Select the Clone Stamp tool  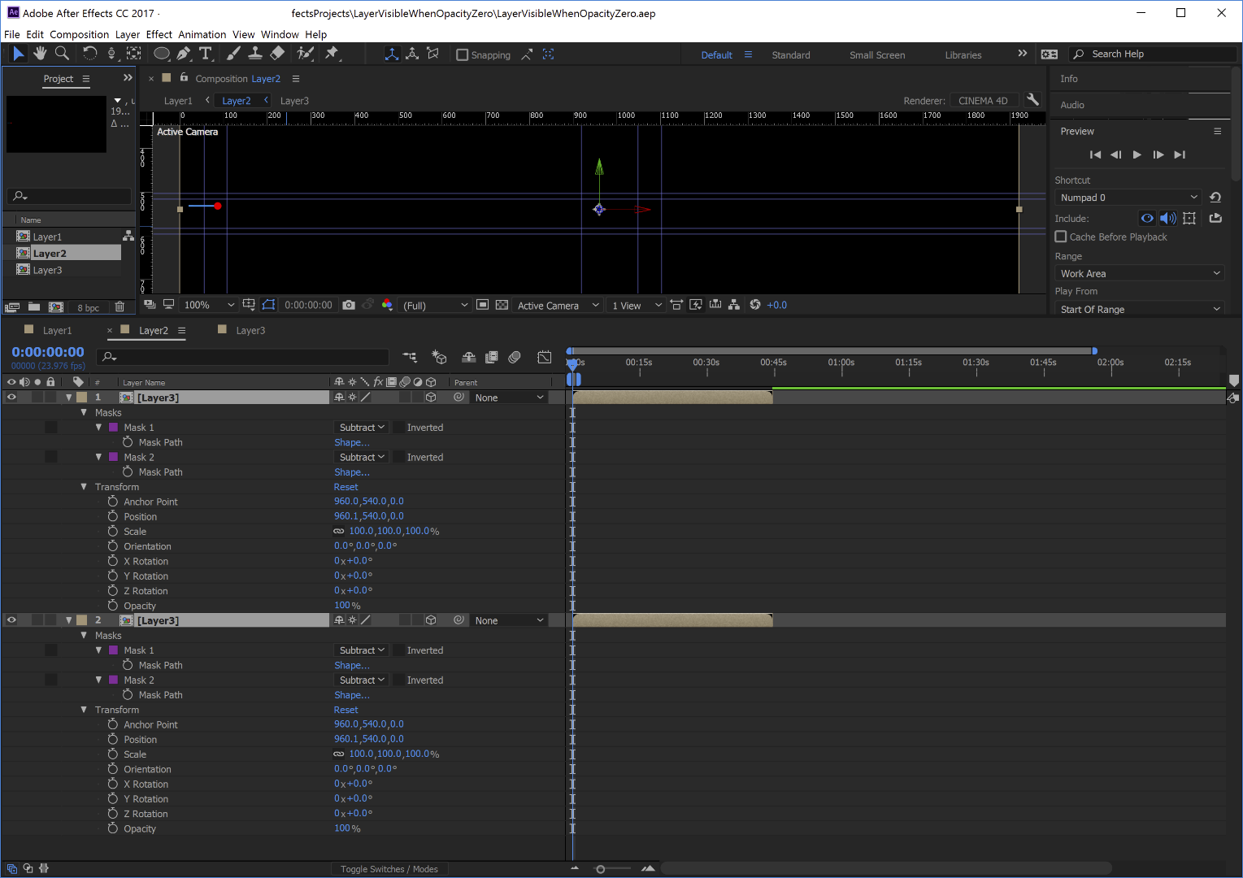click(255, 54)
